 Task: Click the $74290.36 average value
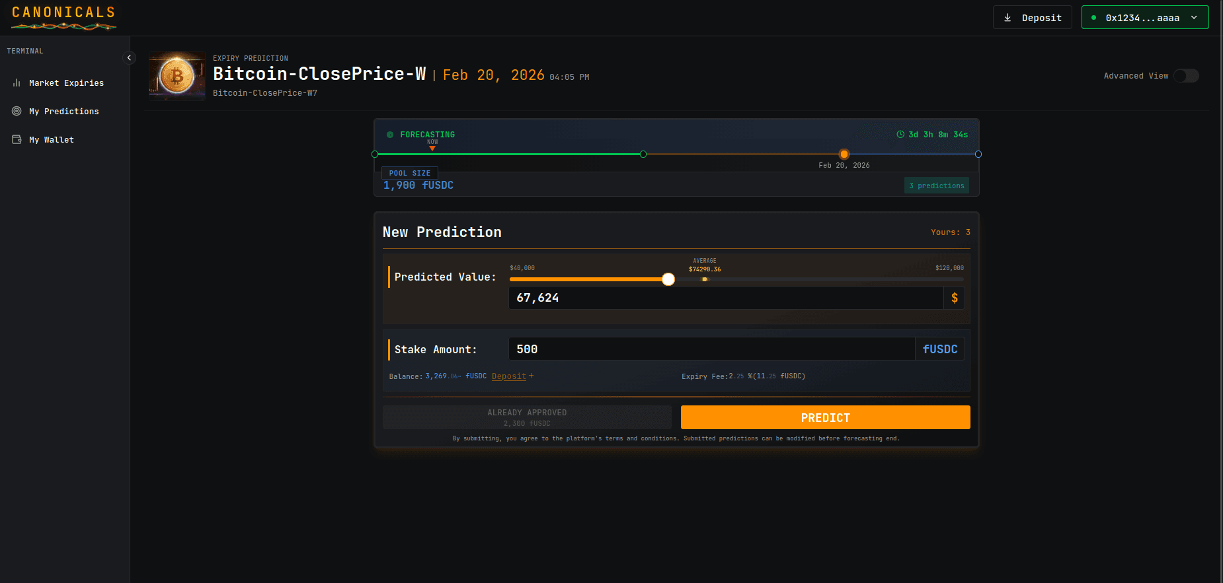click(705, 269)
